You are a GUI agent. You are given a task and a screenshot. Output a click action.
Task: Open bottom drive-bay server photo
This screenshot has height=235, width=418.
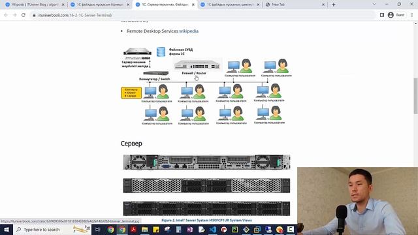coord(206,208)
